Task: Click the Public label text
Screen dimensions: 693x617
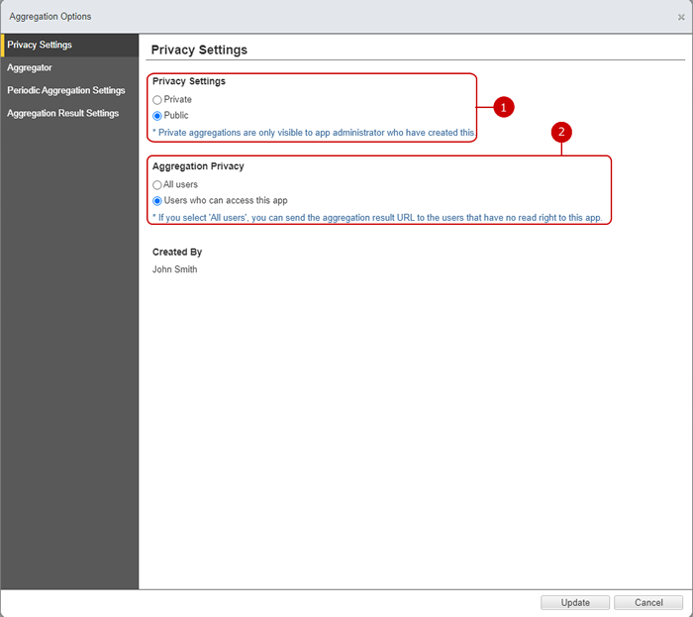Action: 176,115
